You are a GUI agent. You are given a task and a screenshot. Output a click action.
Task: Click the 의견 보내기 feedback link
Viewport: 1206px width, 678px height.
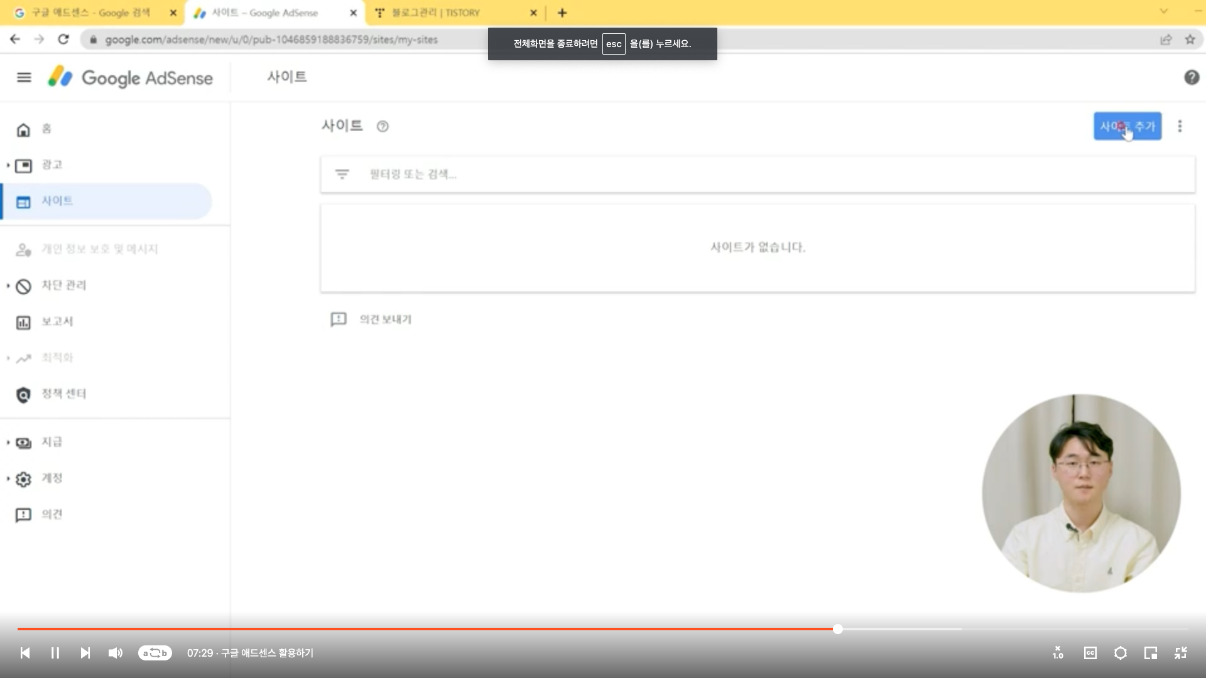point(384,320)
